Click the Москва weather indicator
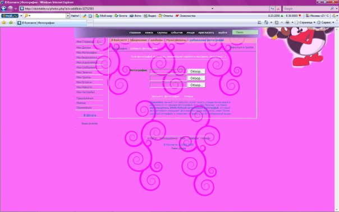 [317, 16]
